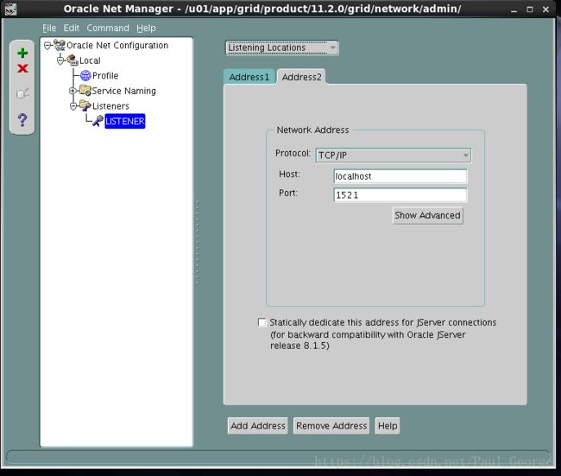Select Local label in tree

pos(90,60)
